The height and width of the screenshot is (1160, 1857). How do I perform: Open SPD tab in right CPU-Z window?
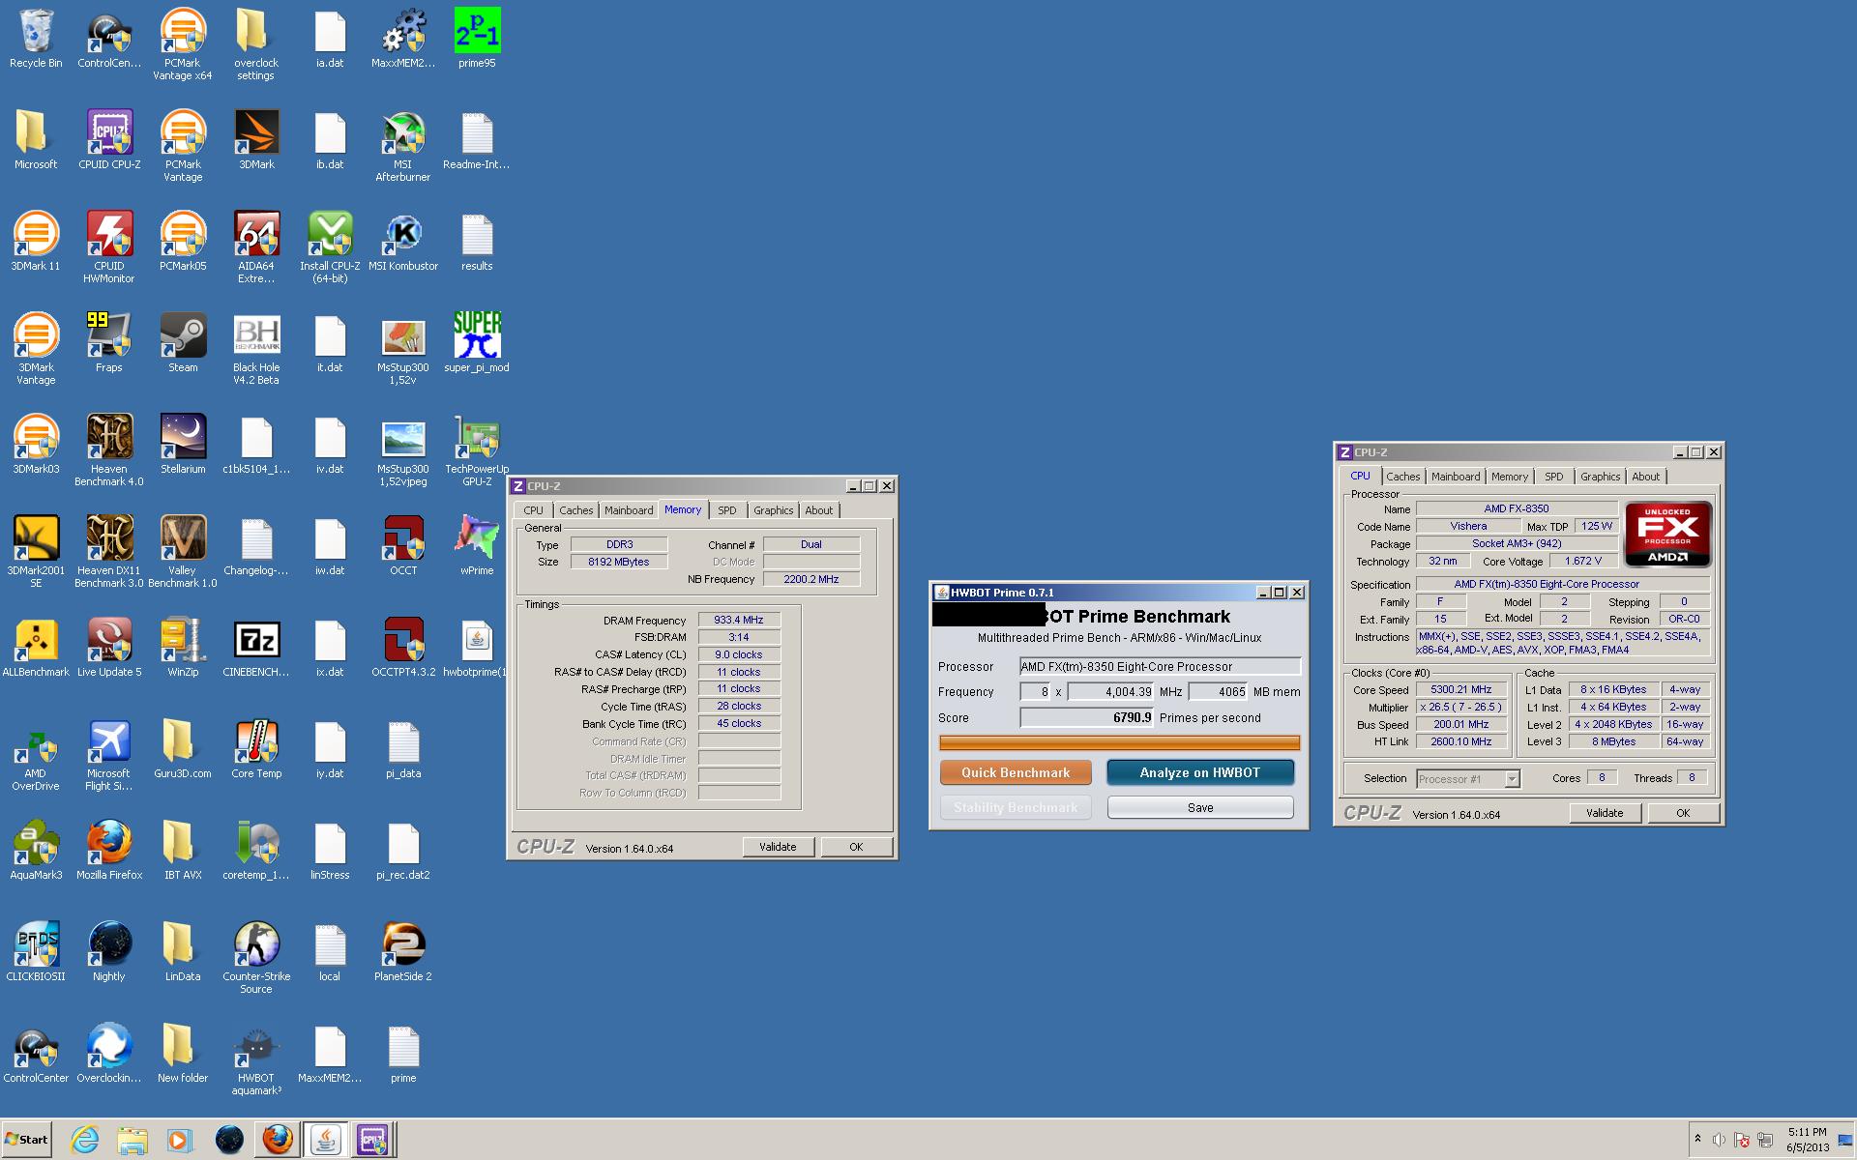tap(1553, 477)
